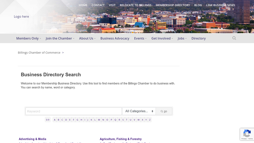Click Billings Chamber of Commerce breadcrumb
The width and height of the screenshot is (254, 143).
point(39,52)
